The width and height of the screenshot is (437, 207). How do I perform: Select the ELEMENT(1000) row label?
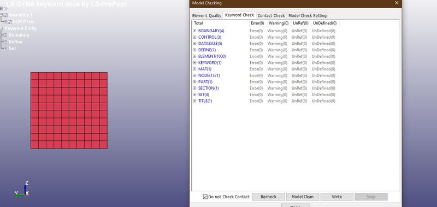click(212, 56)
